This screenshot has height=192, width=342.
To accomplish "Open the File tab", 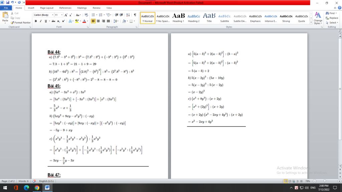I will pos(6,8).
